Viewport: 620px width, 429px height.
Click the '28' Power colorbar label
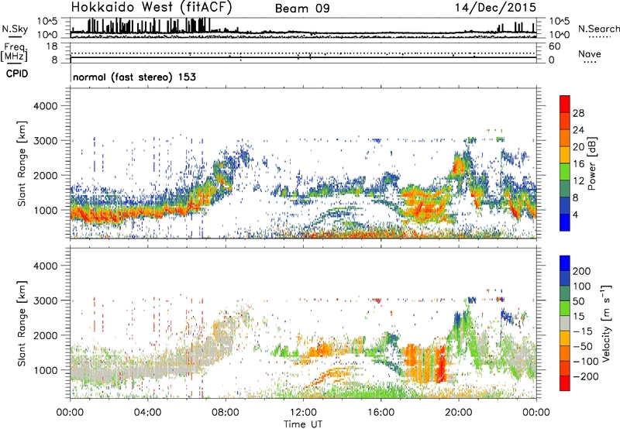578,113
